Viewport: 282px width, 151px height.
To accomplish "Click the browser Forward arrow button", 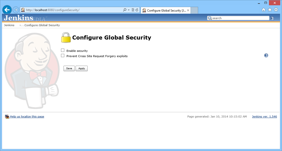I will click(16, 10).
